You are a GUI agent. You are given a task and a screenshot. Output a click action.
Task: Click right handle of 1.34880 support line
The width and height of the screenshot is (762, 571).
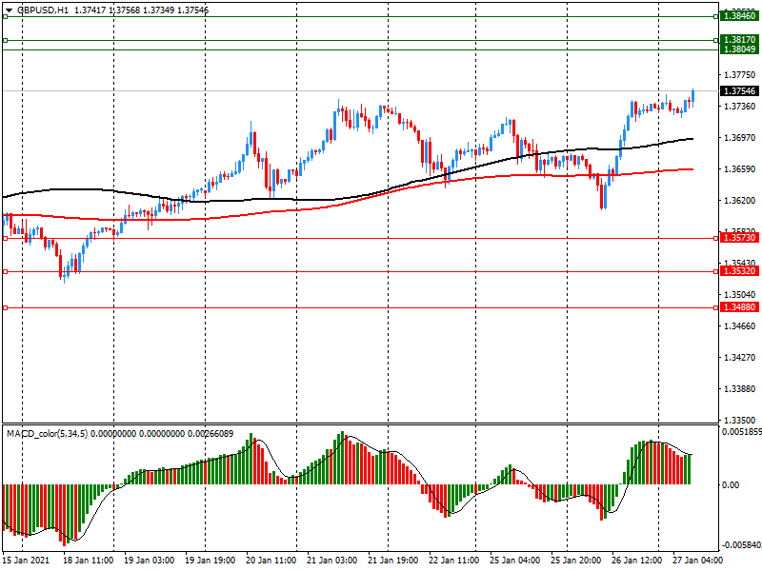pos(716,307)
